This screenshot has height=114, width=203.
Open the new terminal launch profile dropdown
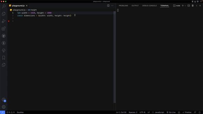pos(185,6)
